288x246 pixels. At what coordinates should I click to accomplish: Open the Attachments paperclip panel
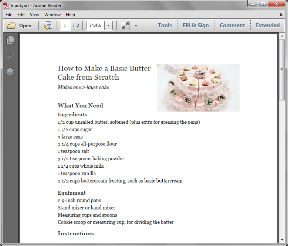pyautogui.click(x=10, y=56)
